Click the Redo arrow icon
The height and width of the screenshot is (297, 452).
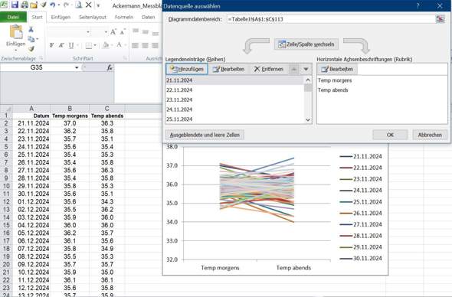[66, 5]
